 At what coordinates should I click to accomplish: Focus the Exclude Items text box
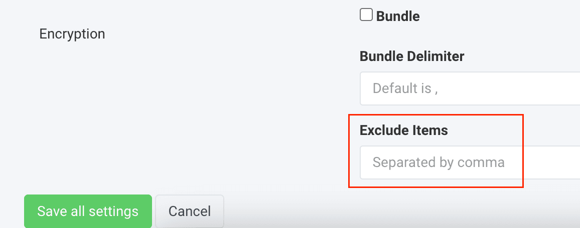point(470,162)
